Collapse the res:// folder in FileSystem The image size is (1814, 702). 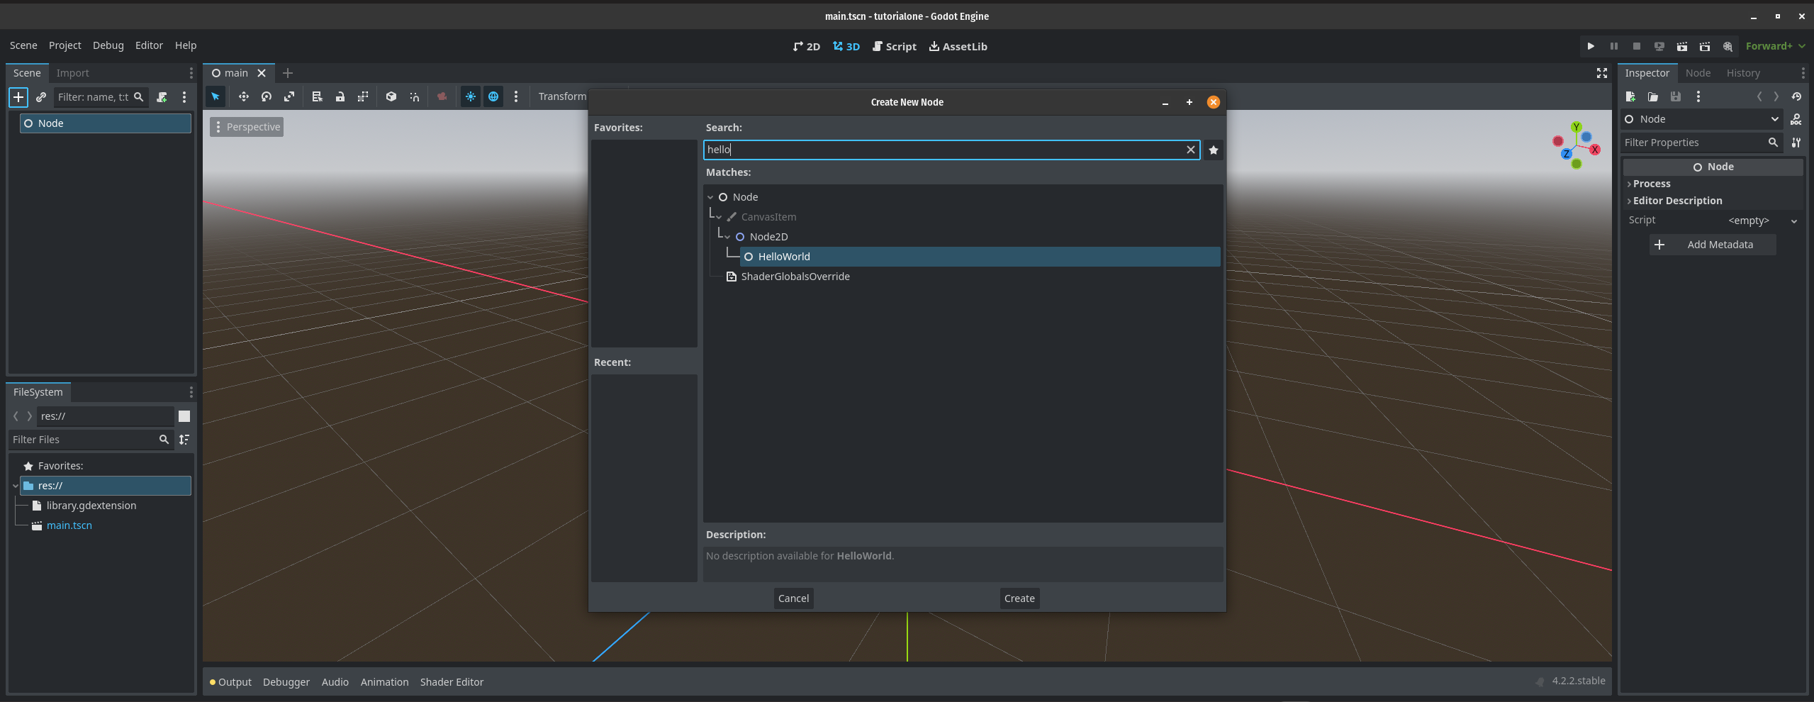point(16,486)
